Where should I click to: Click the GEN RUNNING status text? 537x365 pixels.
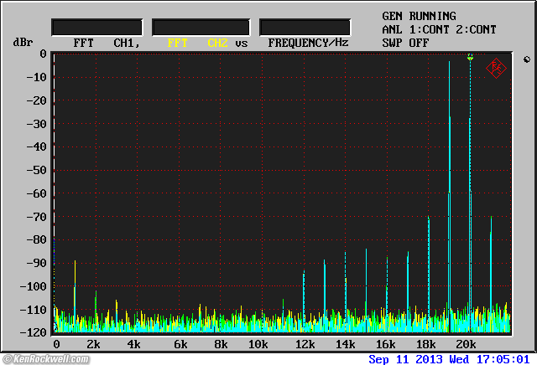click(419, 16)
